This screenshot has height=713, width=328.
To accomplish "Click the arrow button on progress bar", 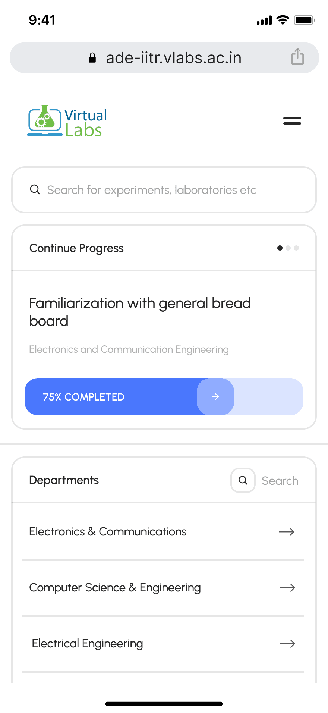I will (x=215, y=397).
